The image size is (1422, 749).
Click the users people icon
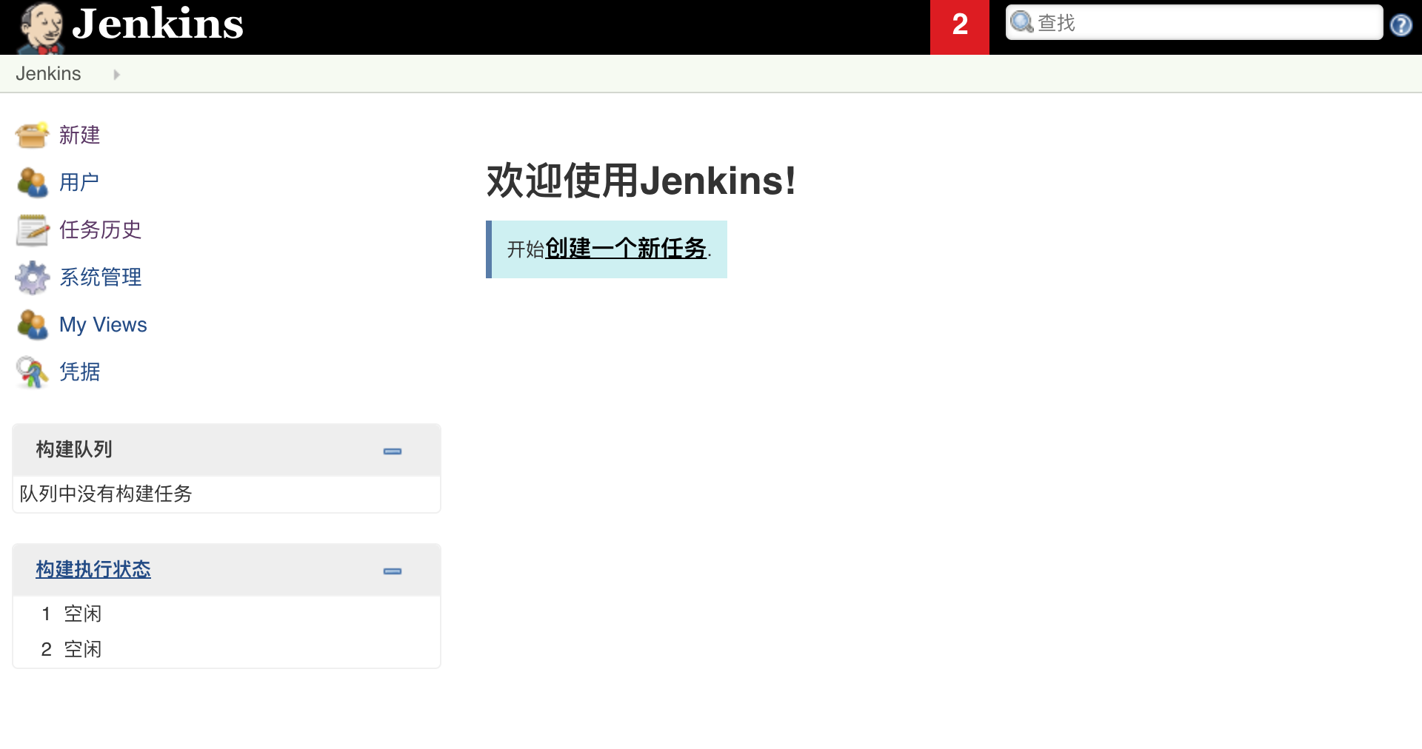point(32,183)
